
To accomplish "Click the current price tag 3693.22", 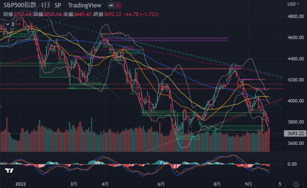I will click(294, 133).
